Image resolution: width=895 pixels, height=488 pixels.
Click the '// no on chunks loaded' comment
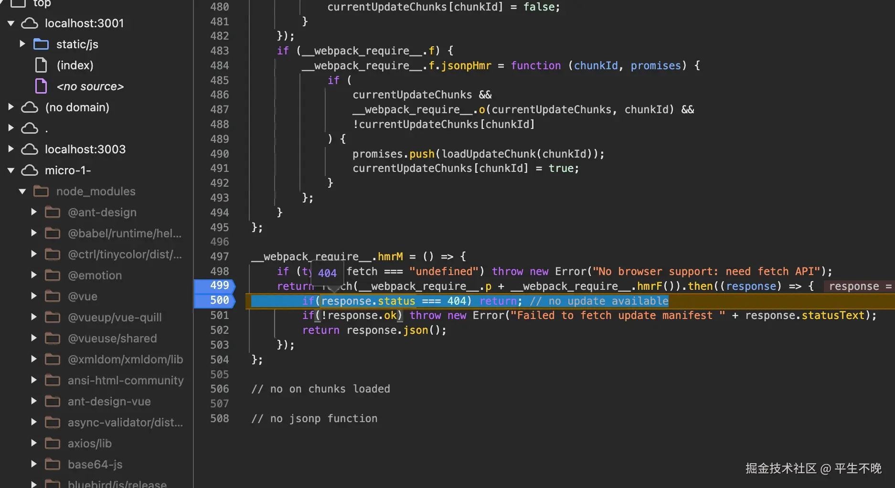320,389
